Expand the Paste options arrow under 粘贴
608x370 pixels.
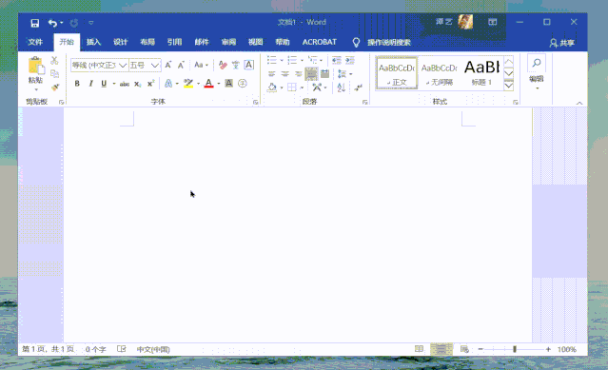click(36, 90)
